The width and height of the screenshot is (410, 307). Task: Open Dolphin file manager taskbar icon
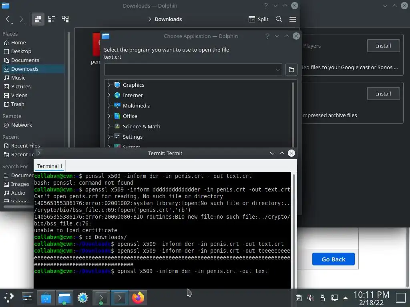pyautogui.click(x=64, y=298)
